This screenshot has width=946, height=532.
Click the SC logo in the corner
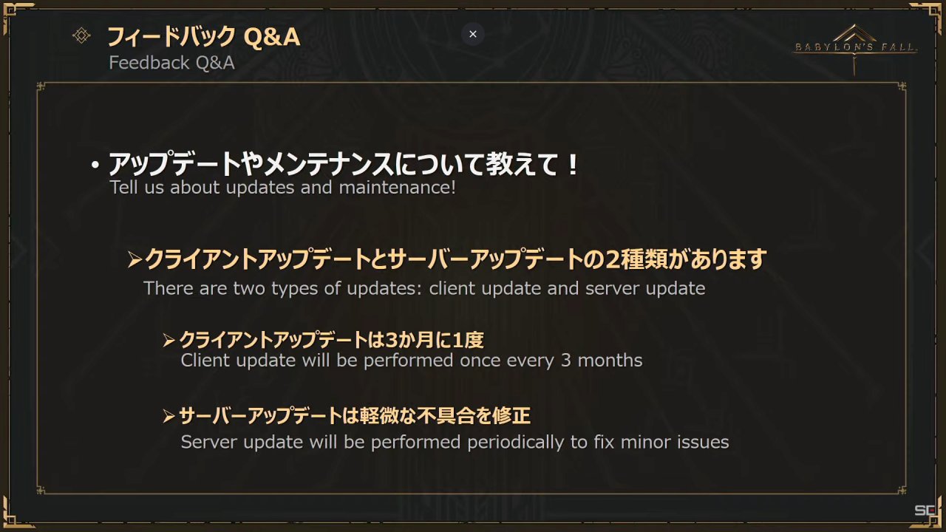pos(925,511)
